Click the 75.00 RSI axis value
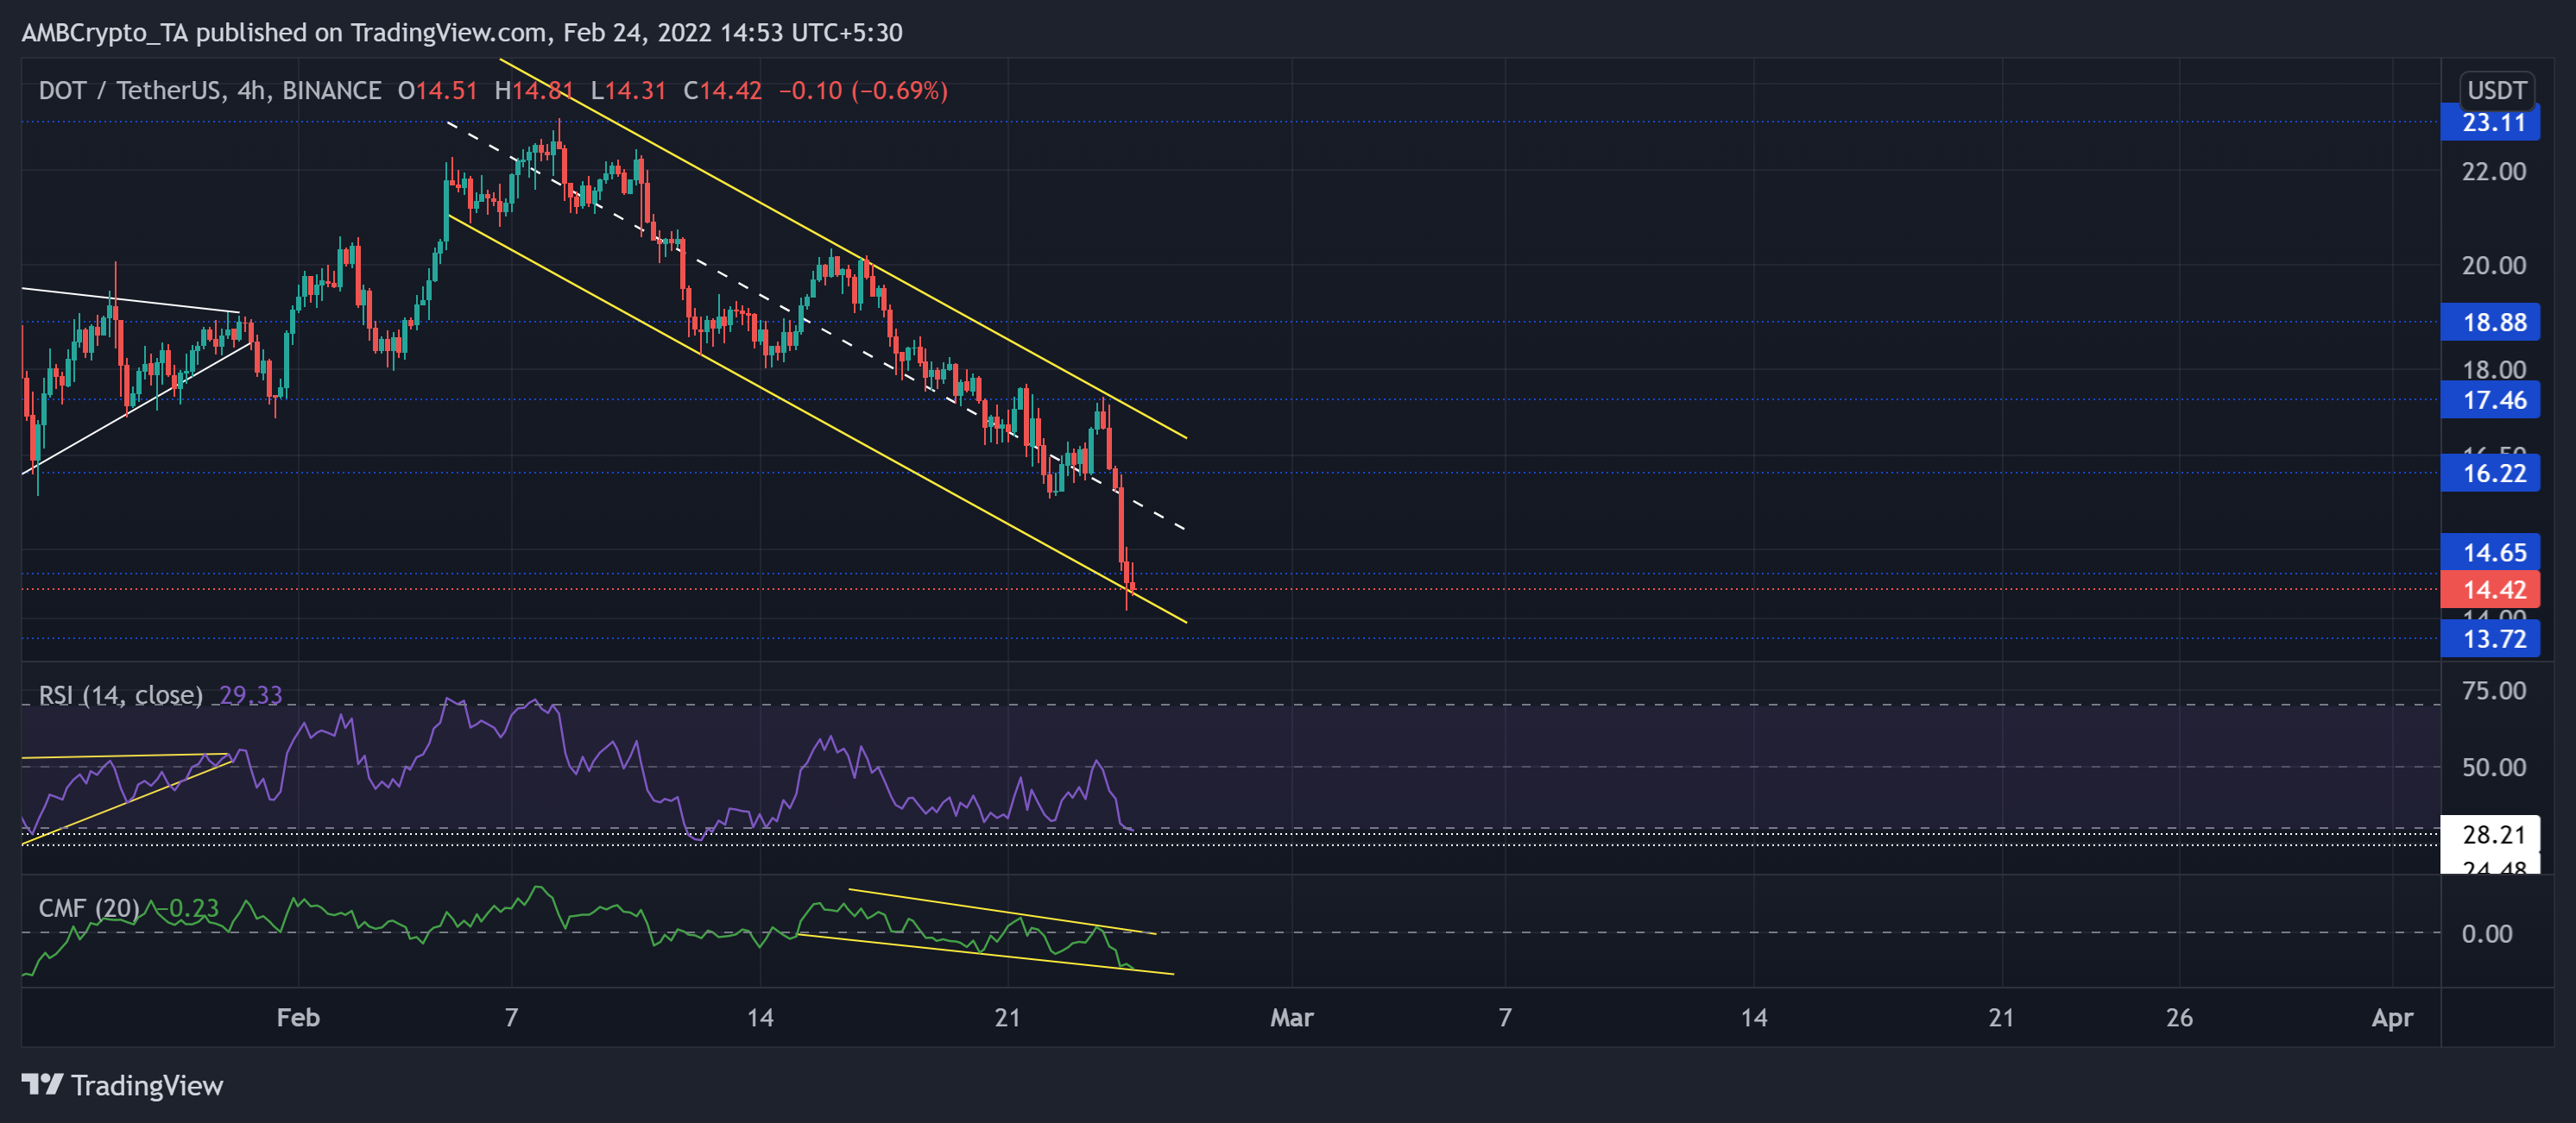Image resolution: width=2576 pixels, height=1123 pixels. pyautogui.click(x=2493, y=690)
